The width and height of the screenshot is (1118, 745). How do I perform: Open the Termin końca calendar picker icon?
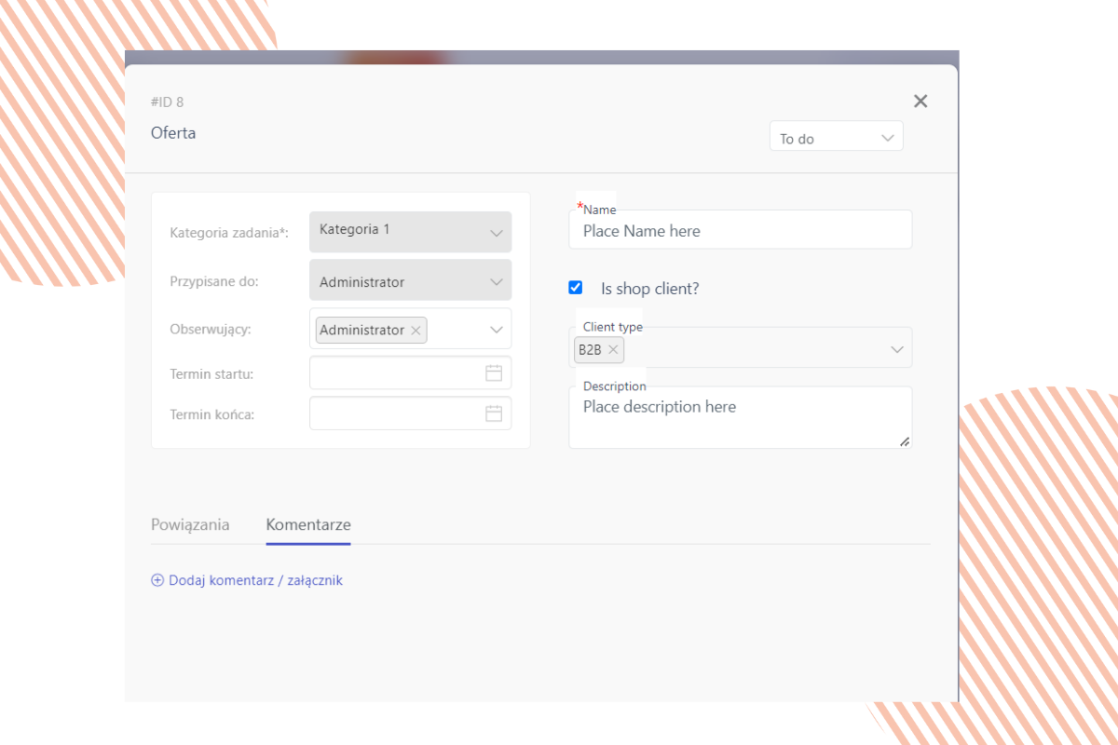pos(494,413)
